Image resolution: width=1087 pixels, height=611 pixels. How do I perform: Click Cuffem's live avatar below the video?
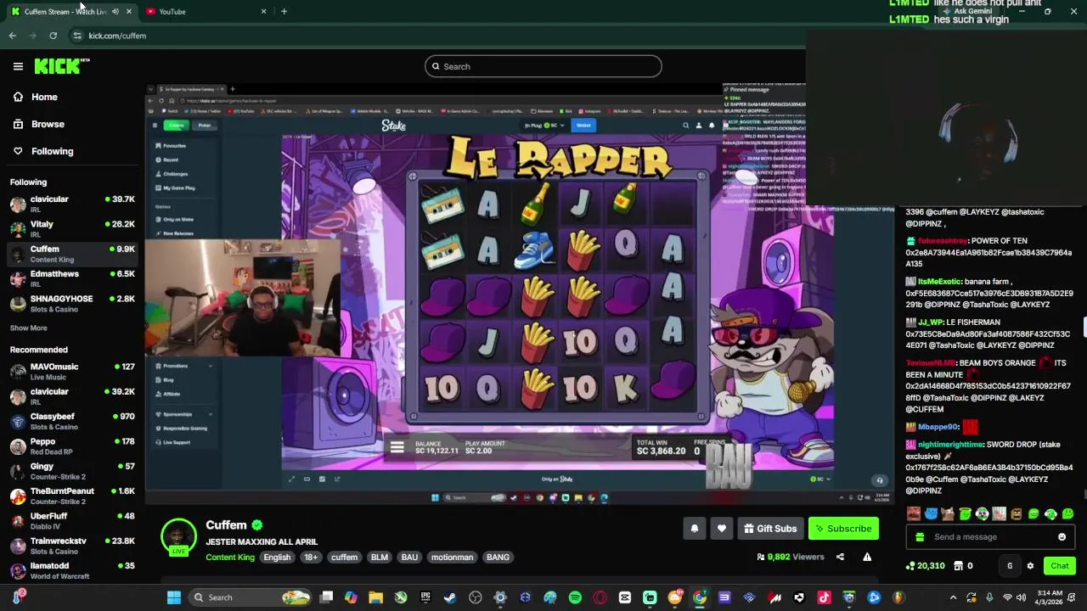pos(178,536)
